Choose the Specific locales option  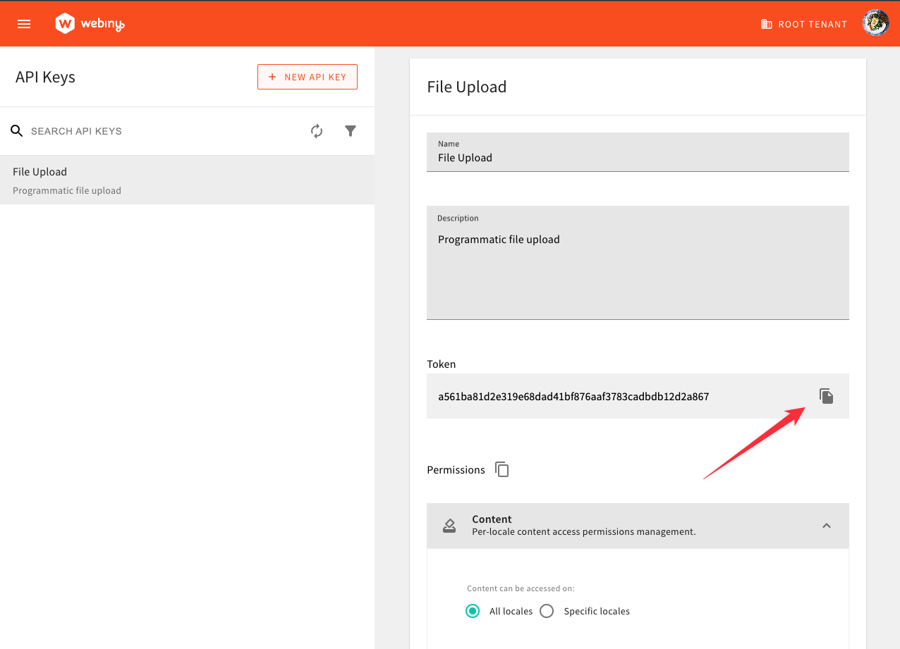click(x=547, y=611)
